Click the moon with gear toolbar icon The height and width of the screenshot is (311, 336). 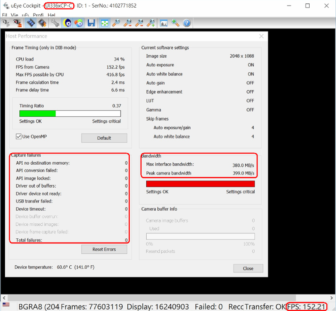67,23
